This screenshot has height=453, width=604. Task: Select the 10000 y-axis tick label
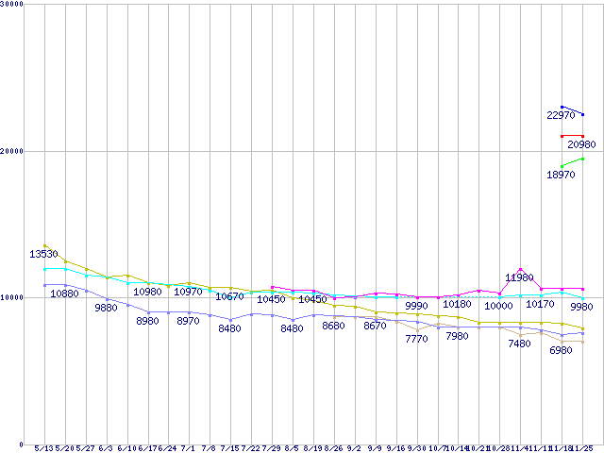tap(14, 297)
